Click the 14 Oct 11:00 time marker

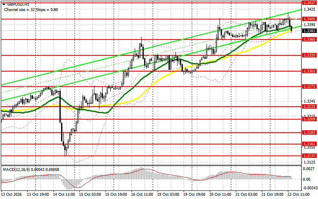coord(64,195)
